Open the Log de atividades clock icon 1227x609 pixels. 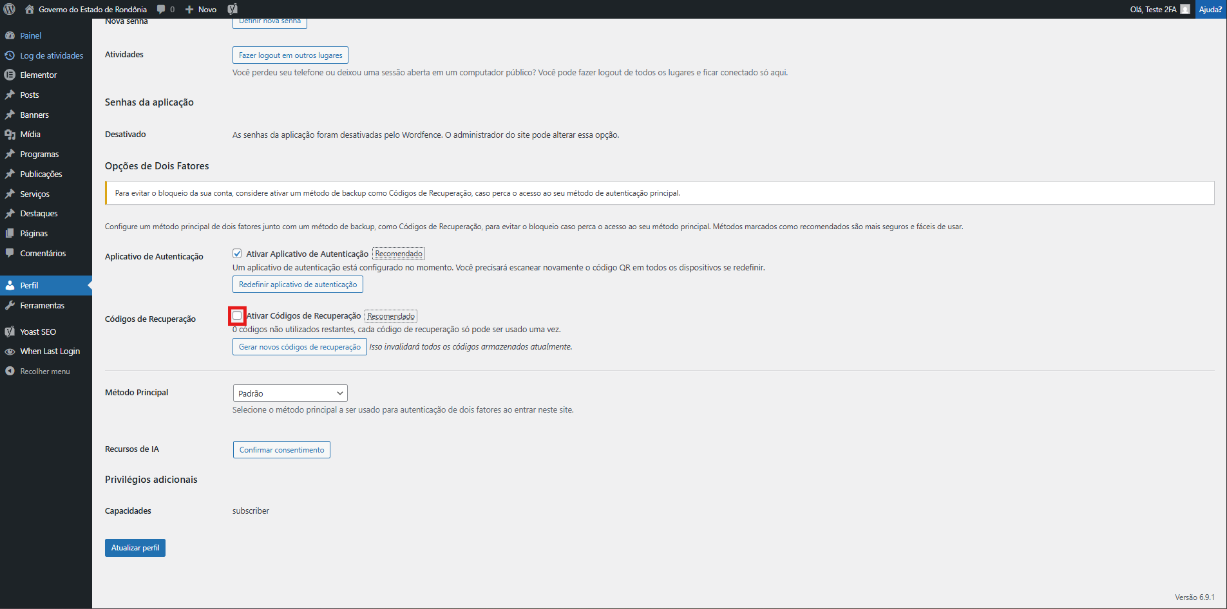[x=10, y=55]
